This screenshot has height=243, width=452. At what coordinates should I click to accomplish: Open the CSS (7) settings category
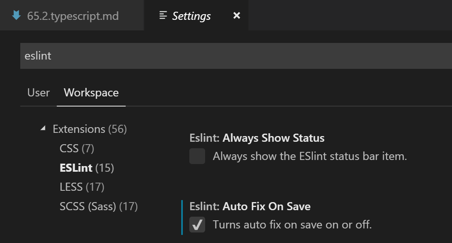click(77, 149)
